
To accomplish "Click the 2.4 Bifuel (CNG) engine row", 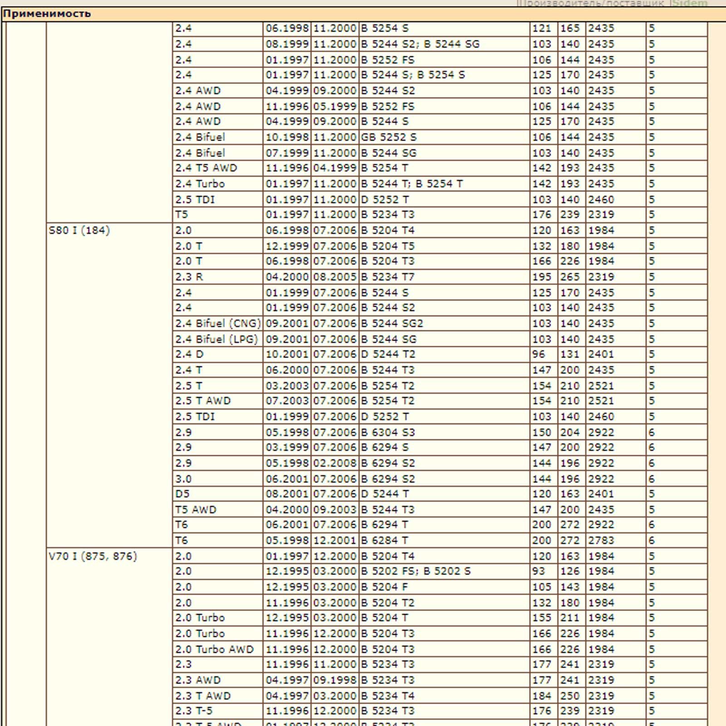I will click(x=440, y=324).
